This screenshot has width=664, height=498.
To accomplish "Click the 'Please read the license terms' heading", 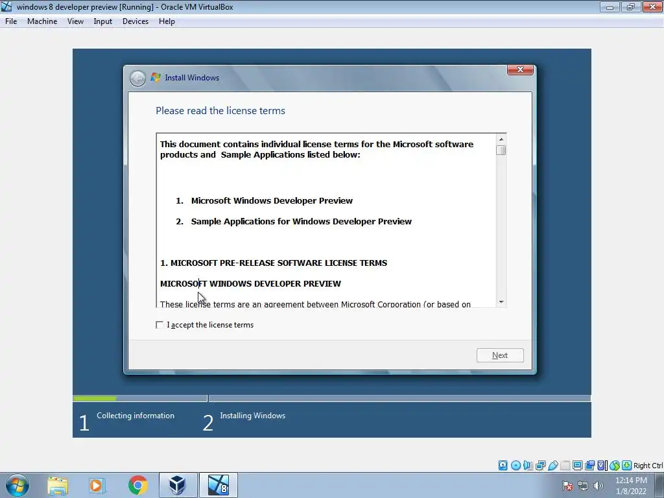I will click(x=220, y=110).
